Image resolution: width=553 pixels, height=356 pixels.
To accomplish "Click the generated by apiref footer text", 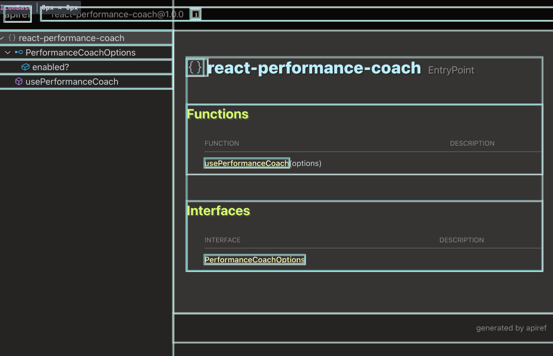I will click(x=511, y=328).
